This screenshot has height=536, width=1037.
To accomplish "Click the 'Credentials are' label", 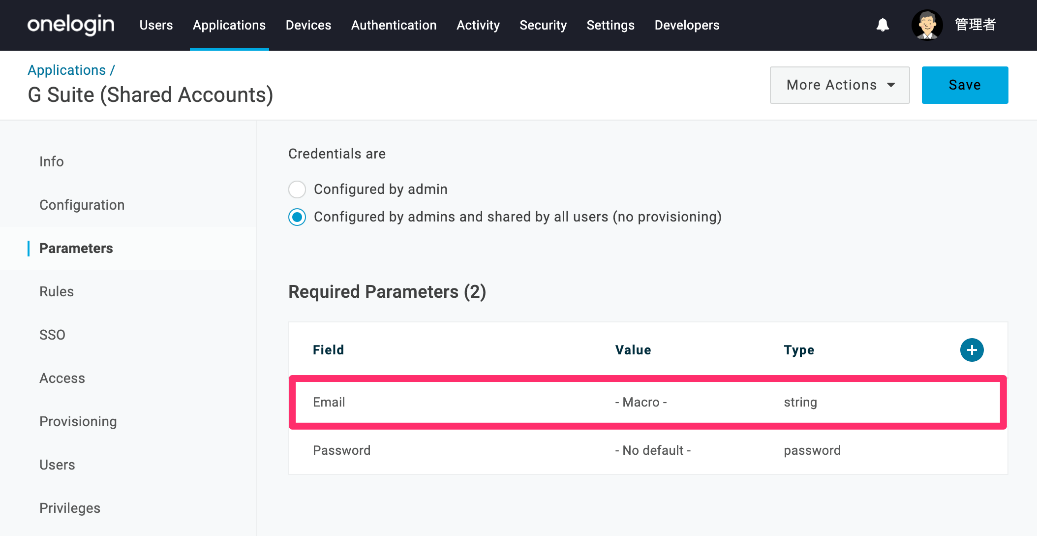I will (337, 154).
